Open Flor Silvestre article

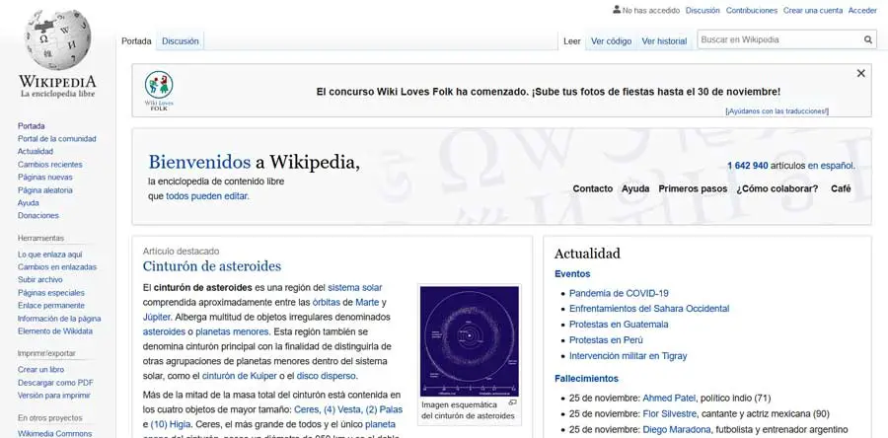tap(669, 413)
